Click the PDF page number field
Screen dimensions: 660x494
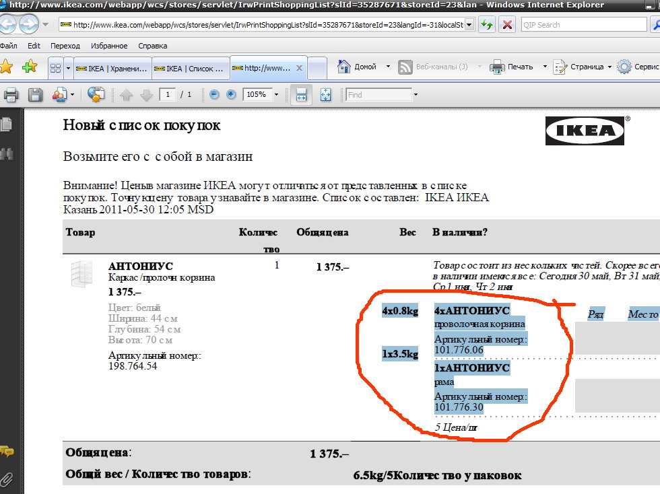[168, 95]
